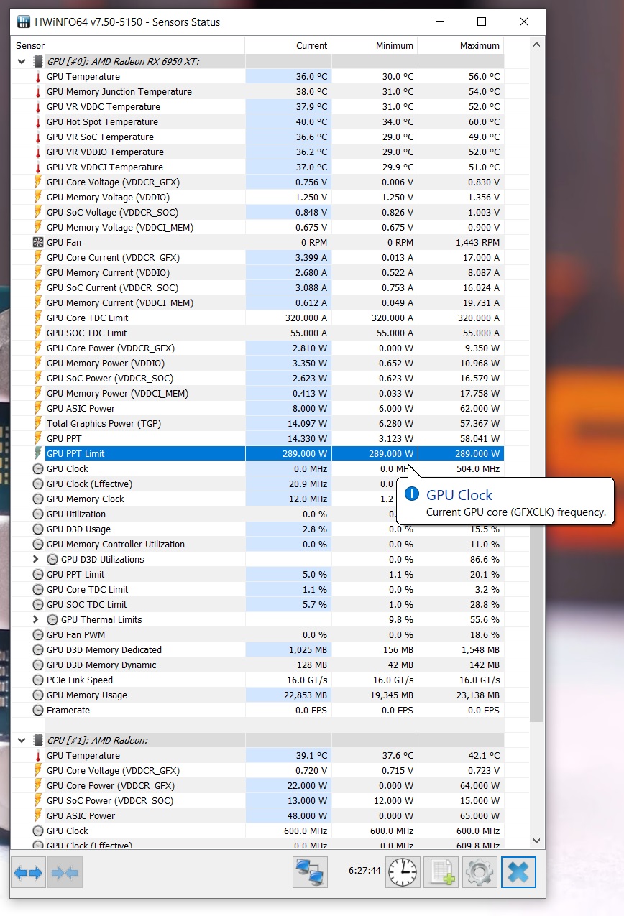The image size is (624, 916).
Task: Expand the GPU D3D Utilizations subgroup
Action: coord(36,559)
